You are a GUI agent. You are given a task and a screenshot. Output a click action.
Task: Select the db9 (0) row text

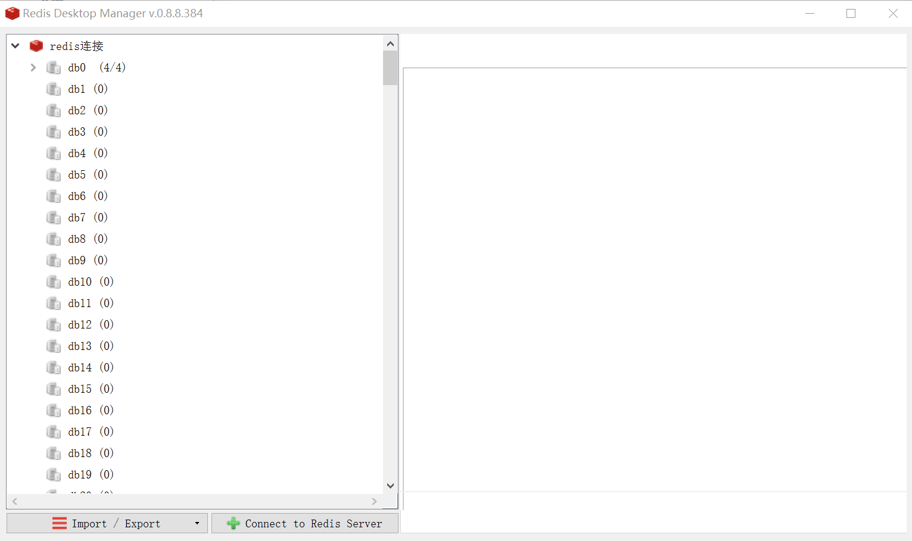click(88, 260)
